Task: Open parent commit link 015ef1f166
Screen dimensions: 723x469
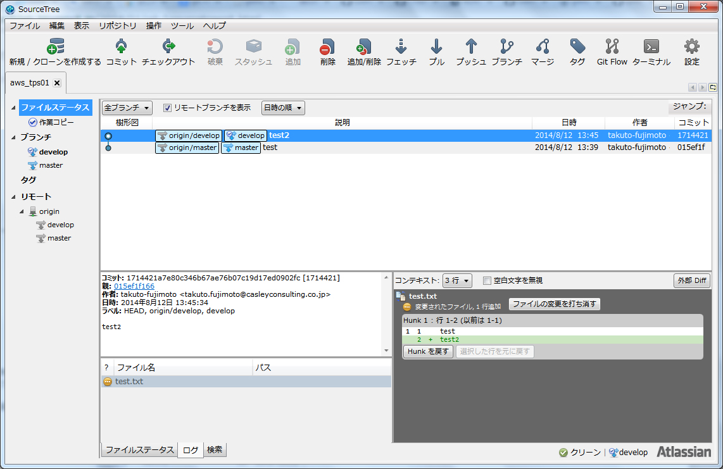Action: click(134, 286)
